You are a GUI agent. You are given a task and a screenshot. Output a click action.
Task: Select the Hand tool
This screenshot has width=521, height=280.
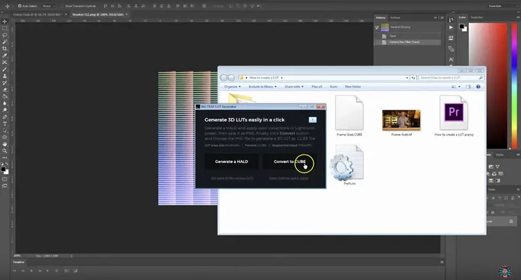point(5,144)
